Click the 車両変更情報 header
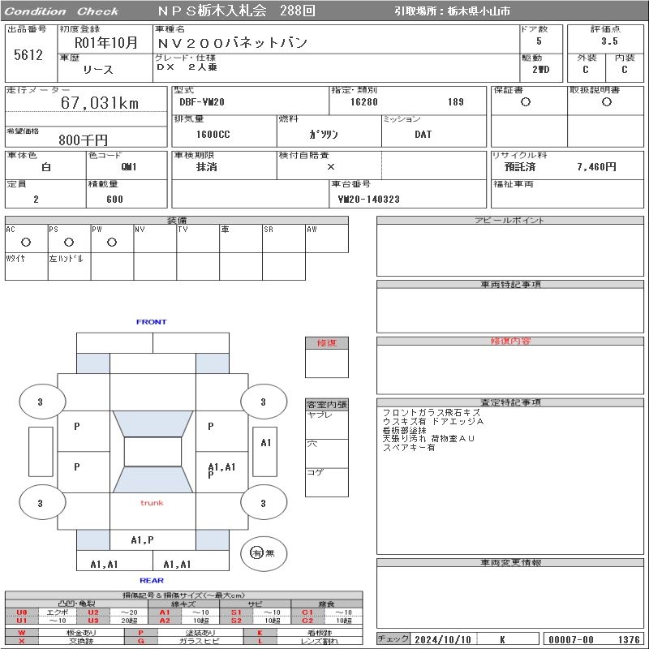This screenshot has height=649, width=649. pos(510,562)
